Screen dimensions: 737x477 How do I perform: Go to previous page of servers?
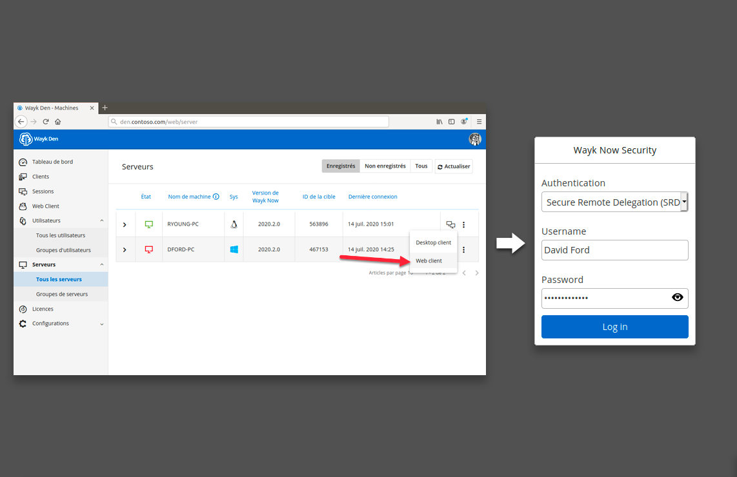tap(464, 273)
